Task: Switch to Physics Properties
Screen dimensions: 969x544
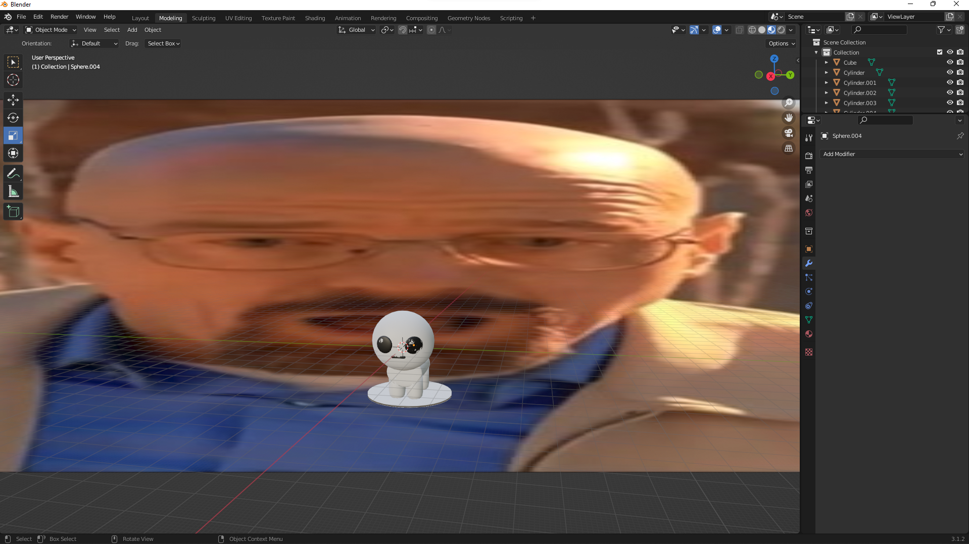Action: 809,291
